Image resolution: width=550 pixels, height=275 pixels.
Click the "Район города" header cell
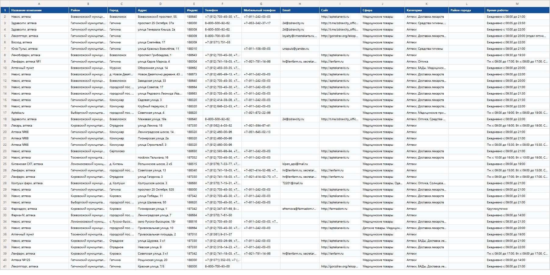467,10
